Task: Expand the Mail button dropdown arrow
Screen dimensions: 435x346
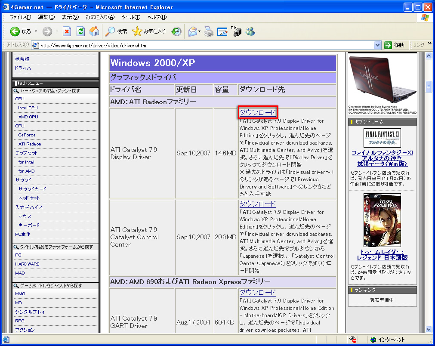Action: tap(200, 31)
